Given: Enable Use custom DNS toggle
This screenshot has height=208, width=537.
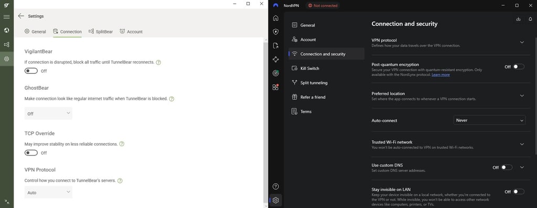Looking at the screenshot, I should point(507,167).
